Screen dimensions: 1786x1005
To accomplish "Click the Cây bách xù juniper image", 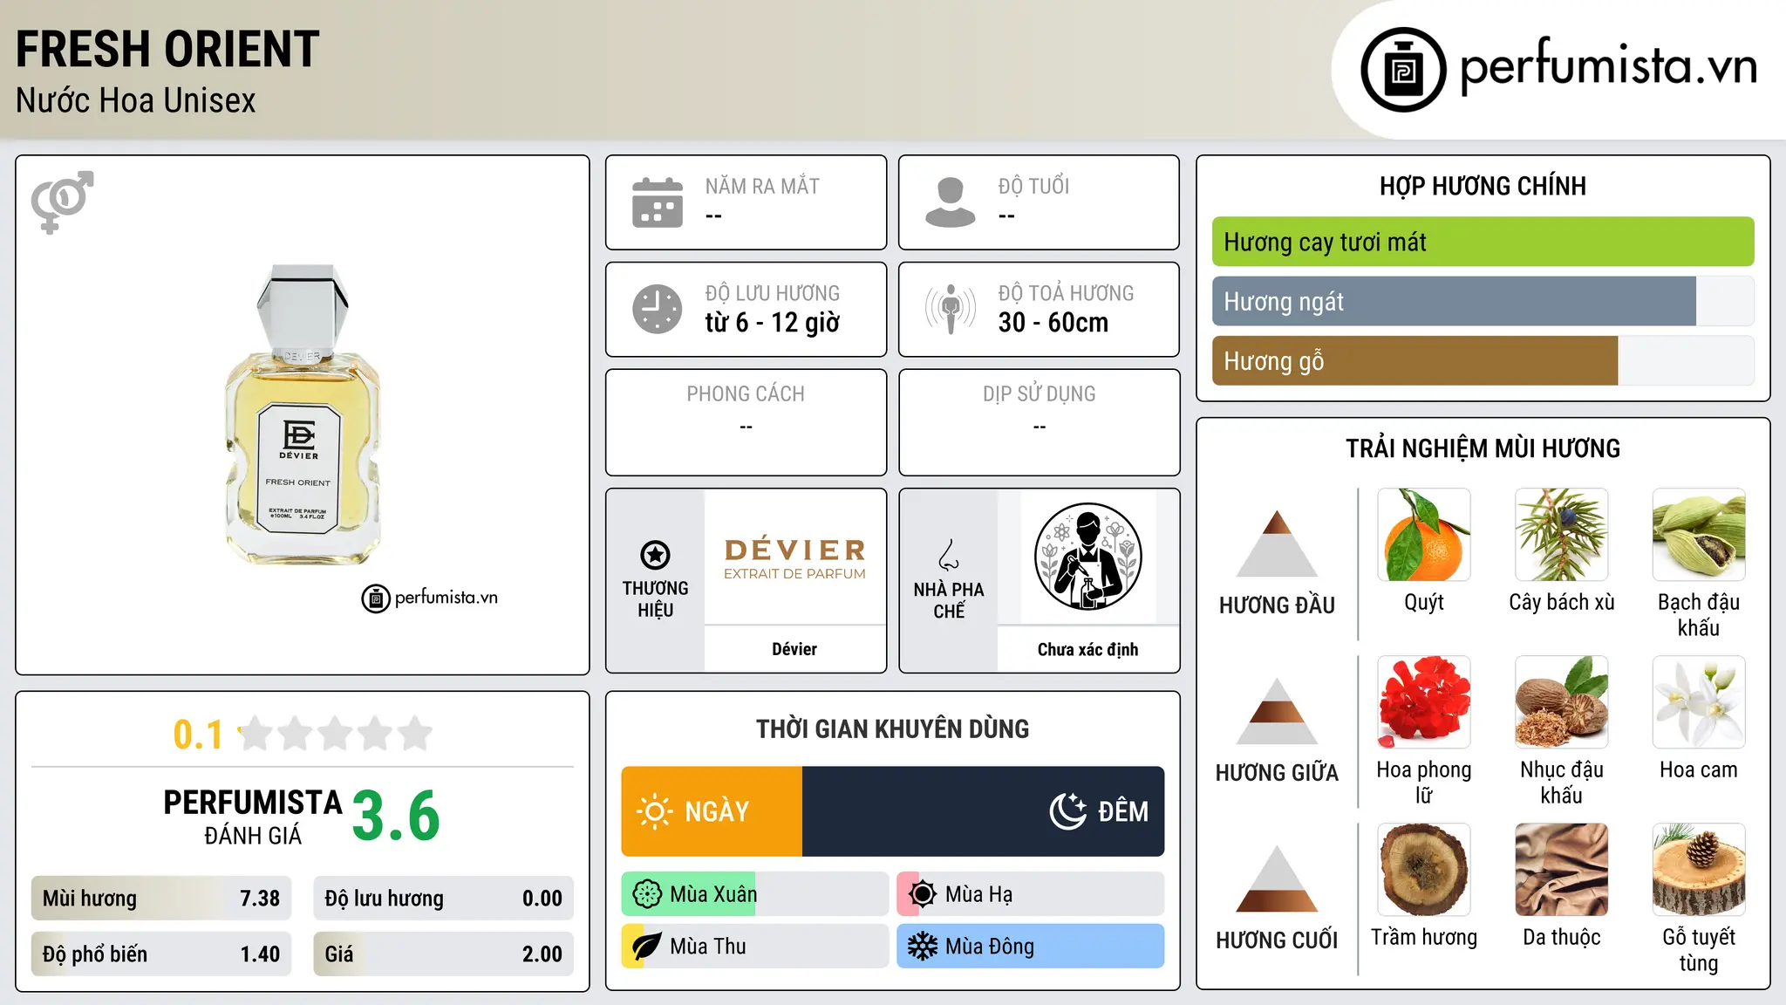I will click(1562, 535).
